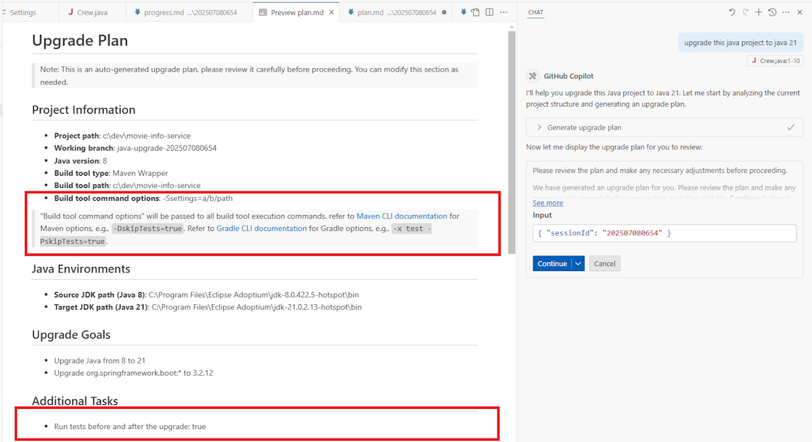Start a new chat with the plus icon

pos(759,12)
